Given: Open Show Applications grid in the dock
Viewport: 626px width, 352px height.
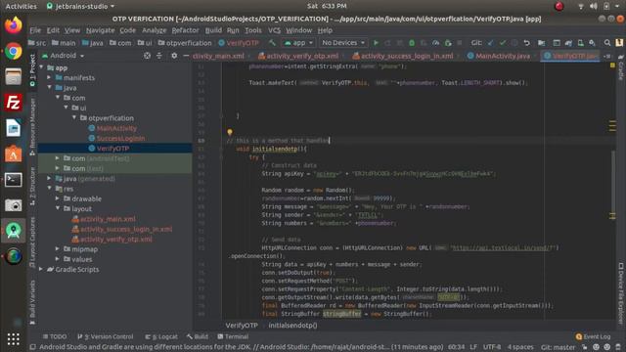Looking at the screenshot, I should pos(13,339).
